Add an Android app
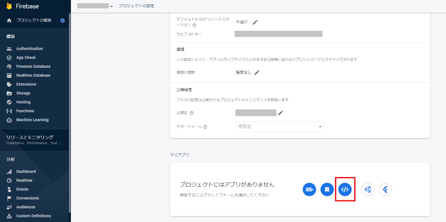The image size is (446, 222). click(327, 189)
